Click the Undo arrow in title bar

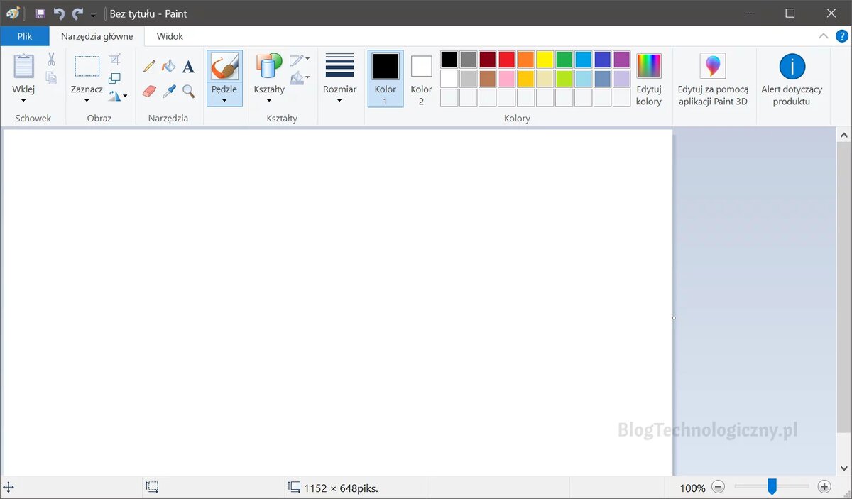(x=59, y=13)
